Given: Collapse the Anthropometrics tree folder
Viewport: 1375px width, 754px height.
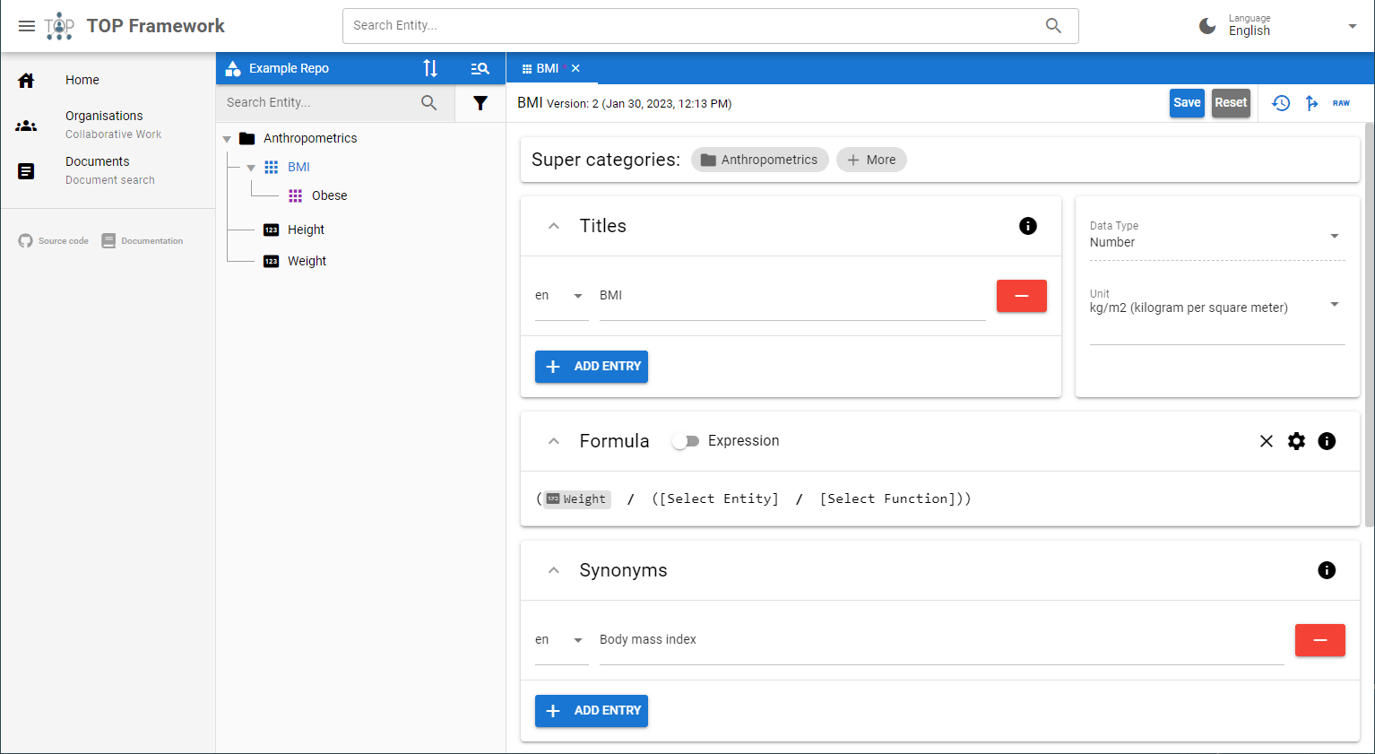Looking at the screenshot, I should (x=227, y=139).
